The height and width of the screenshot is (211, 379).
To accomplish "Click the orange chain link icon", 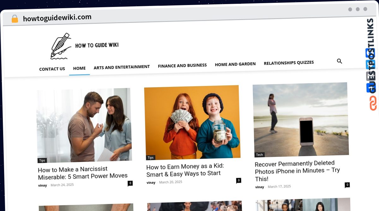I will click(373, 103).
